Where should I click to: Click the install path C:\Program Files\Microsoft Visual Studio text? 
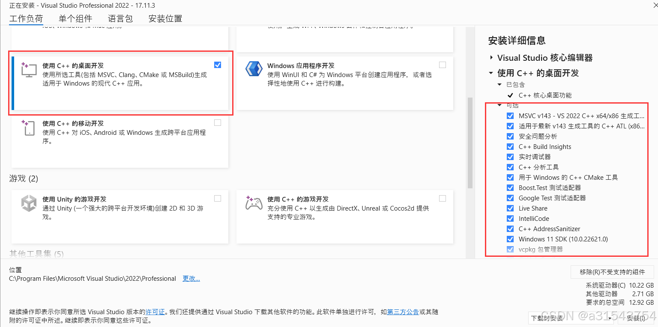[93, 279]
